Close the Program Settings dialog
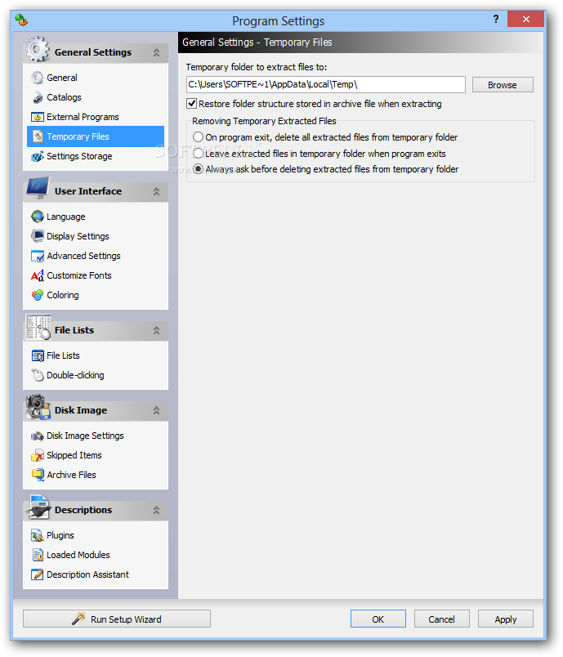Viewport: 563px width, 657px height. pos(525,19)
